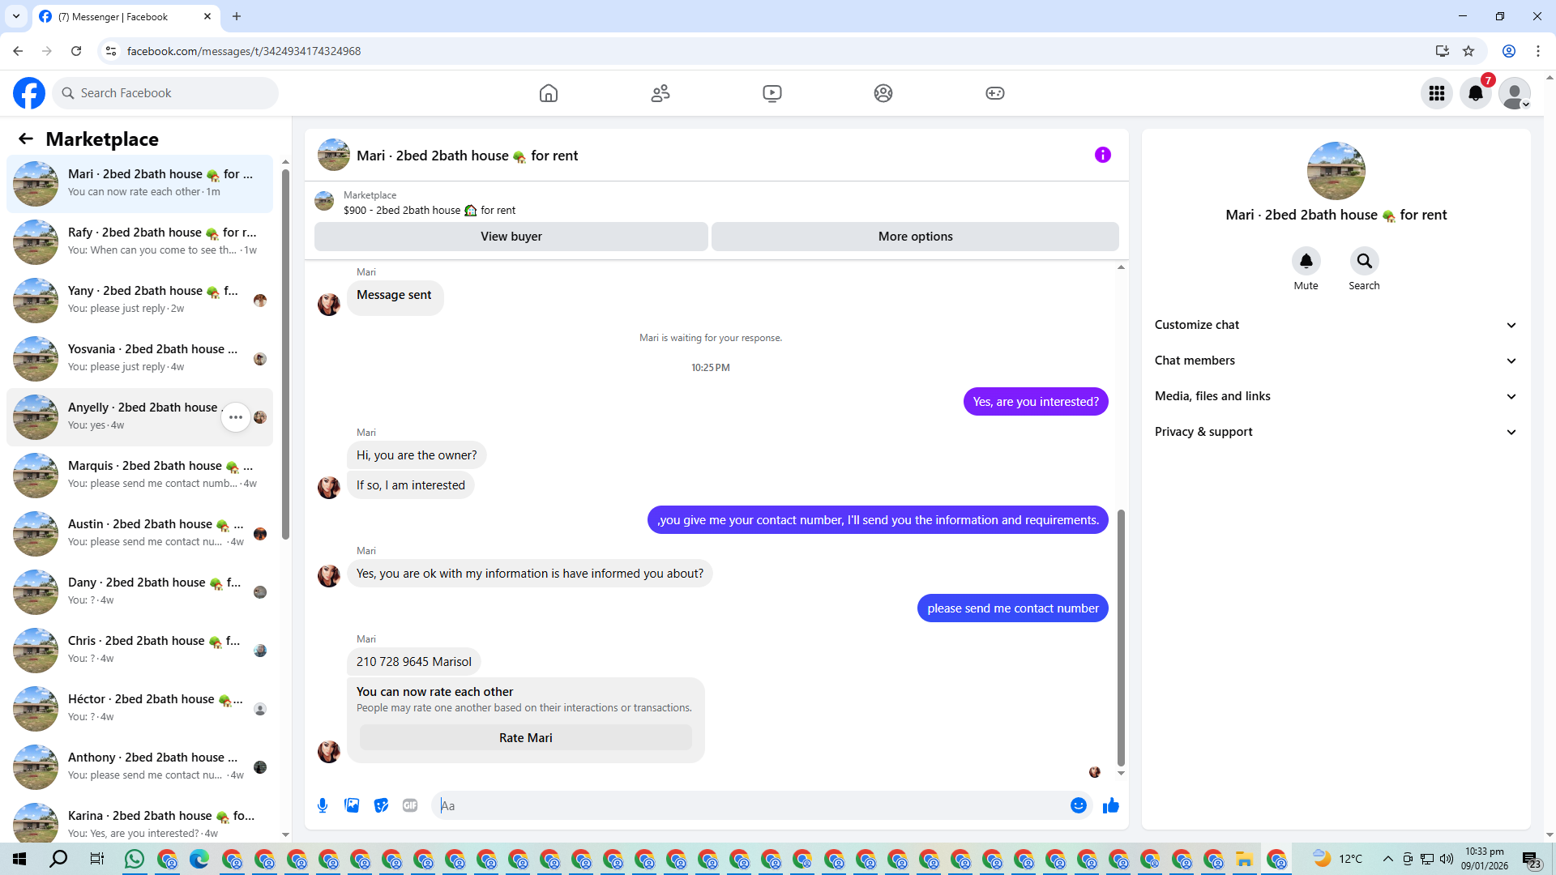Go to the Facebook Home tab
This screenshot has width=1556, height=875.
point(549,93)
